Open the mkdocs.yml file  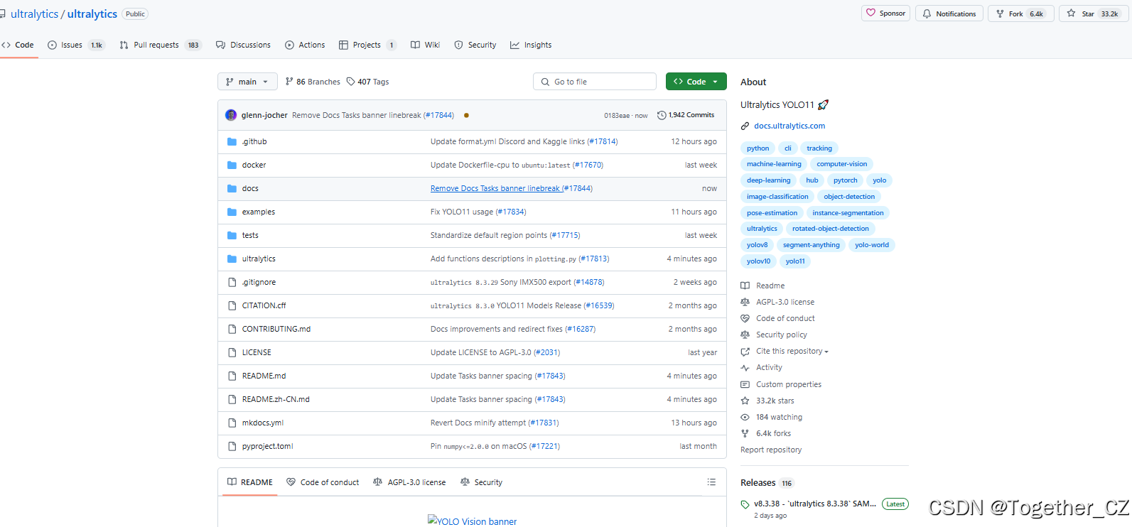(x=262, y=423)
